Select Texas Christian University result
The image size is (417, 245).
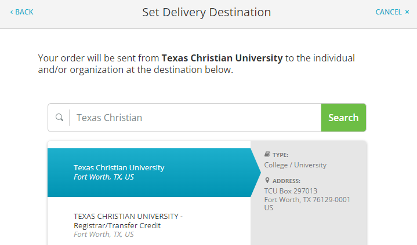click(x=149, y=173)
